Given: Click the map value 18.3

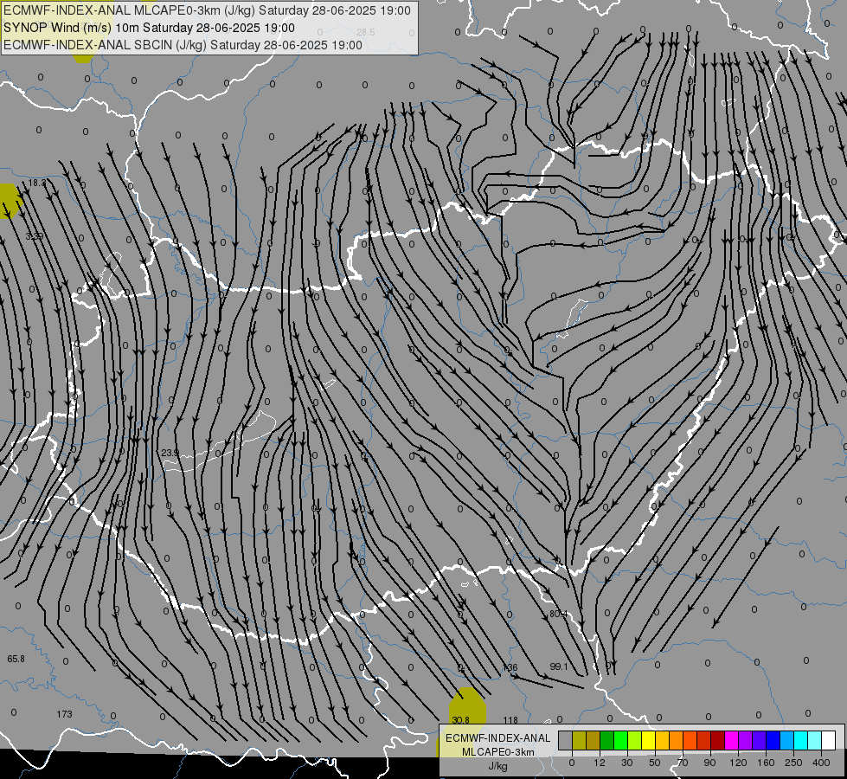Looking at the screenshot, I should (37, 183).
